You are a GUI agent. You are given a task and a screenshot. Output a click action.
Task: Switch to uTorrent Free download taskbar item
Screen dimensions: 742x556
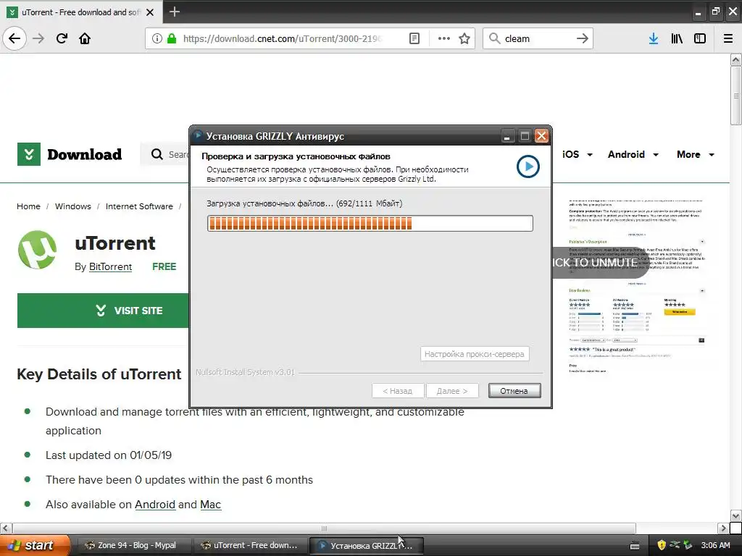[249, 545]
